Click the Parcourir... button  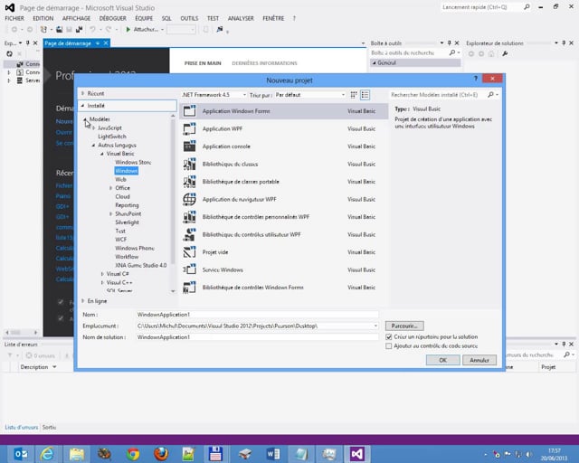404,326
